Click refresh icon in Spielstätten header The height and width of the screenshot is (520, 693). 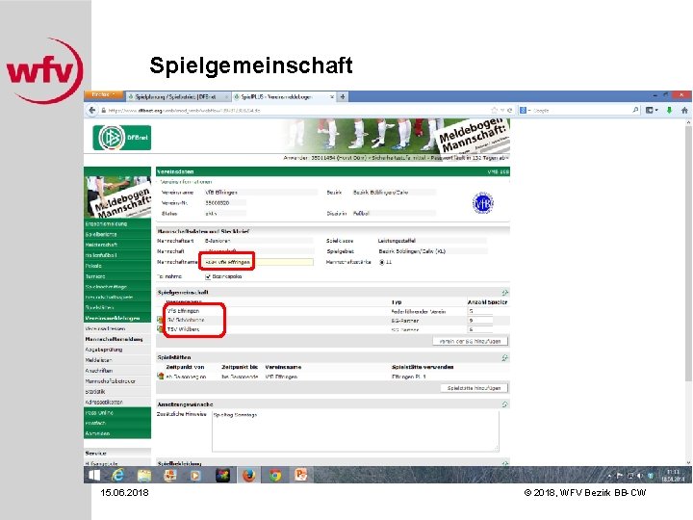[x=504, y=357]
